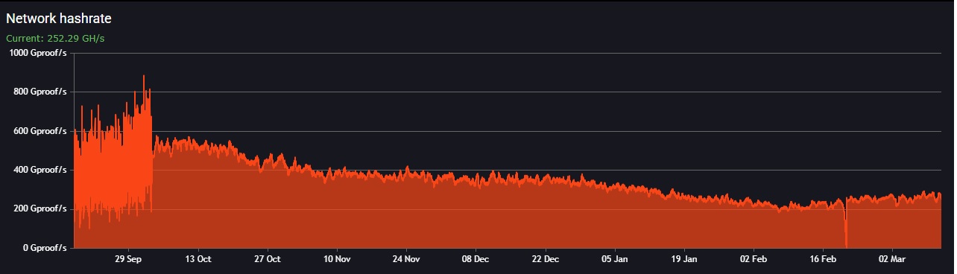Click the "0 Gproof/s" y-axis label
Image resolution: width=957 pixels, height=274 pixels.
(44, 248)
